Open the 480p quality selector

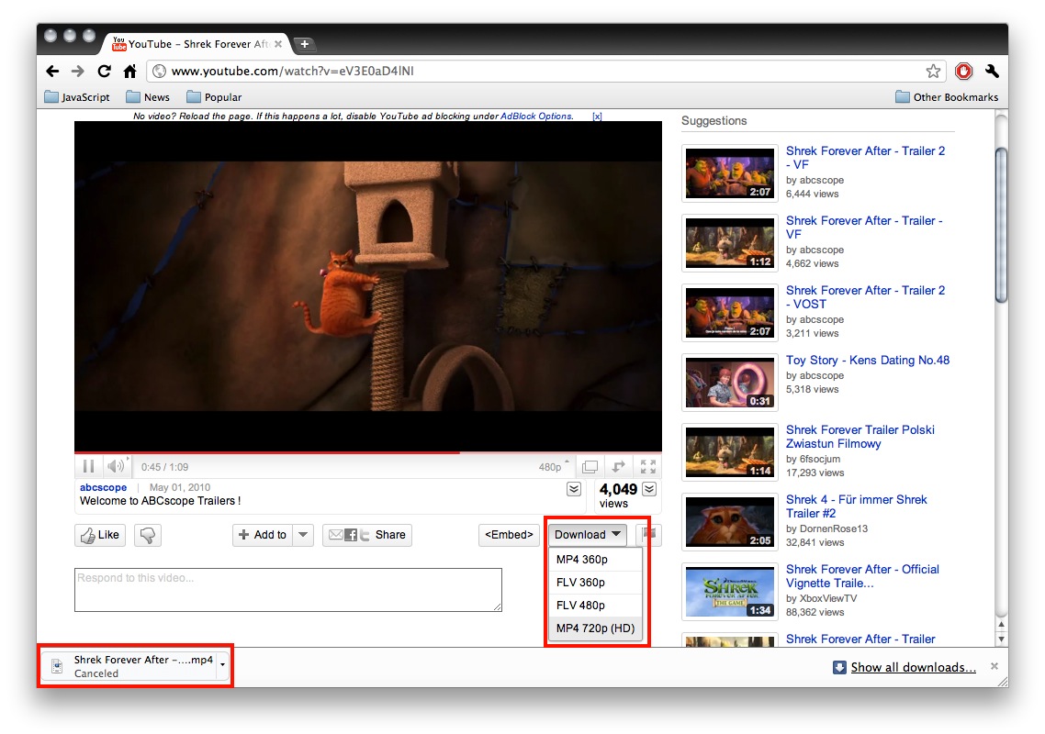553,467
